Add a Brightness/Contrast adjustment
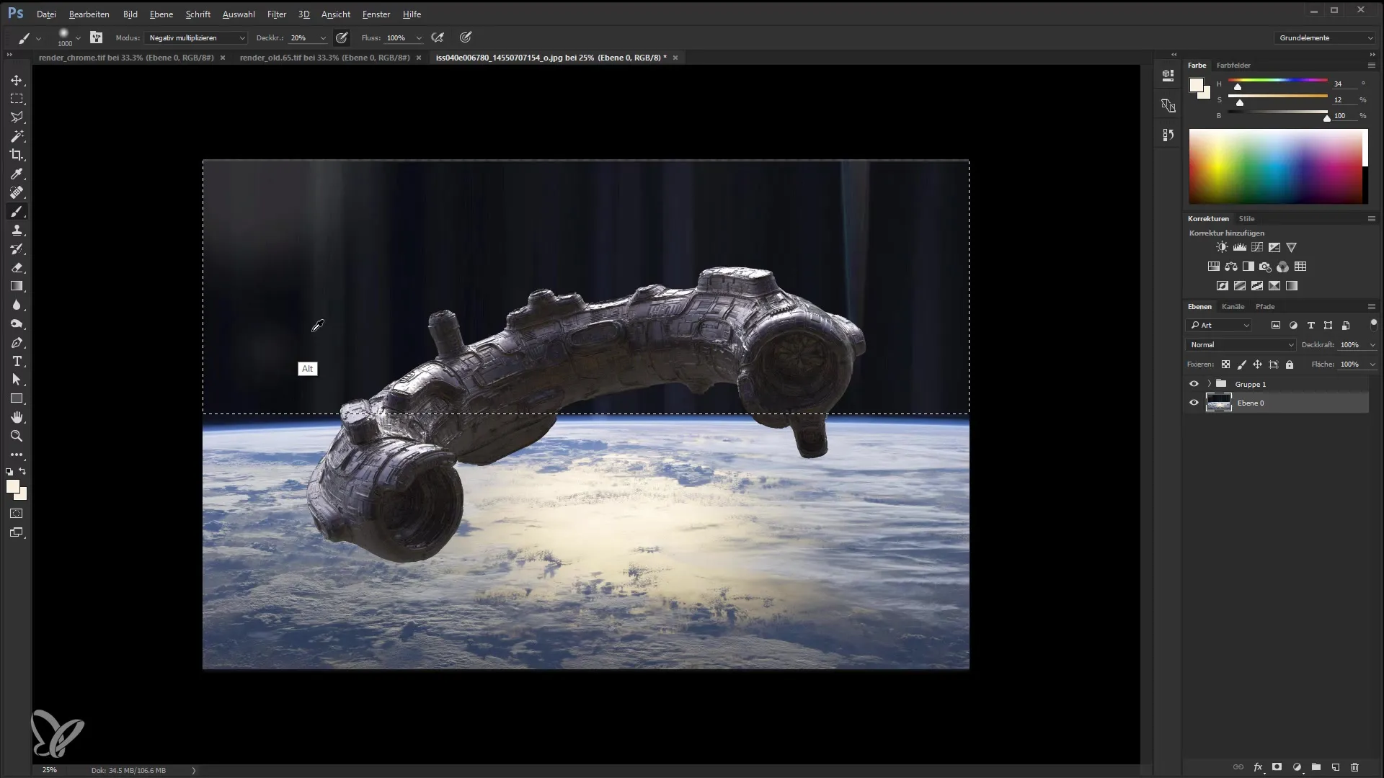This screenshot has height=778, width=1384. pyautogui.click(x=1222, y=248)
